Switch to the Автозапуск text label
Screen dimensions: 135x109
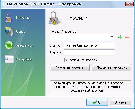click(24, 45)
